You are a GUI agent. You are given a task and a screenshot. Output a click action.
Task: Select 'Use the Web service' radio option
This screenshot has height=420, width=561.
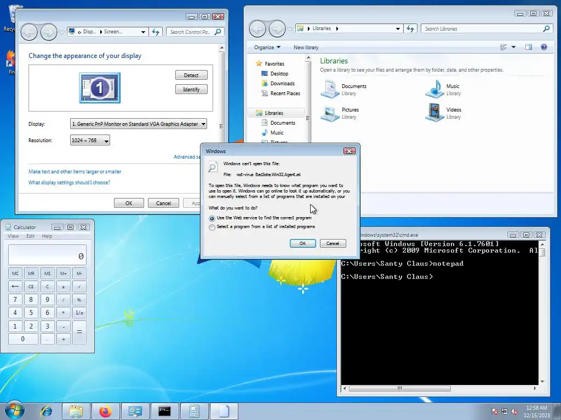[212, 218]
